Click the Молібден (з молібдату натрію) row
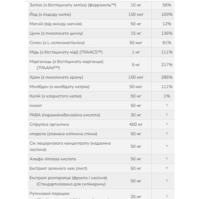199x199 pixels. point(101,87)
